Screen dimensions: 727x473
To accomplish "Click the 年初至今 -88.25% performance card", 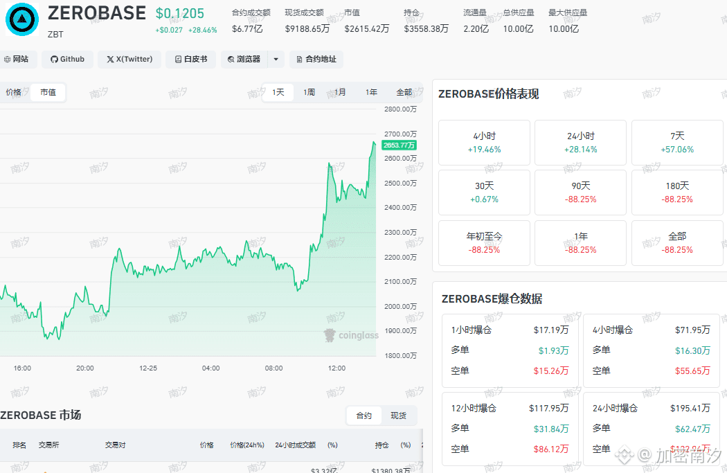I will pyautogui.click(x=484, y=243).
